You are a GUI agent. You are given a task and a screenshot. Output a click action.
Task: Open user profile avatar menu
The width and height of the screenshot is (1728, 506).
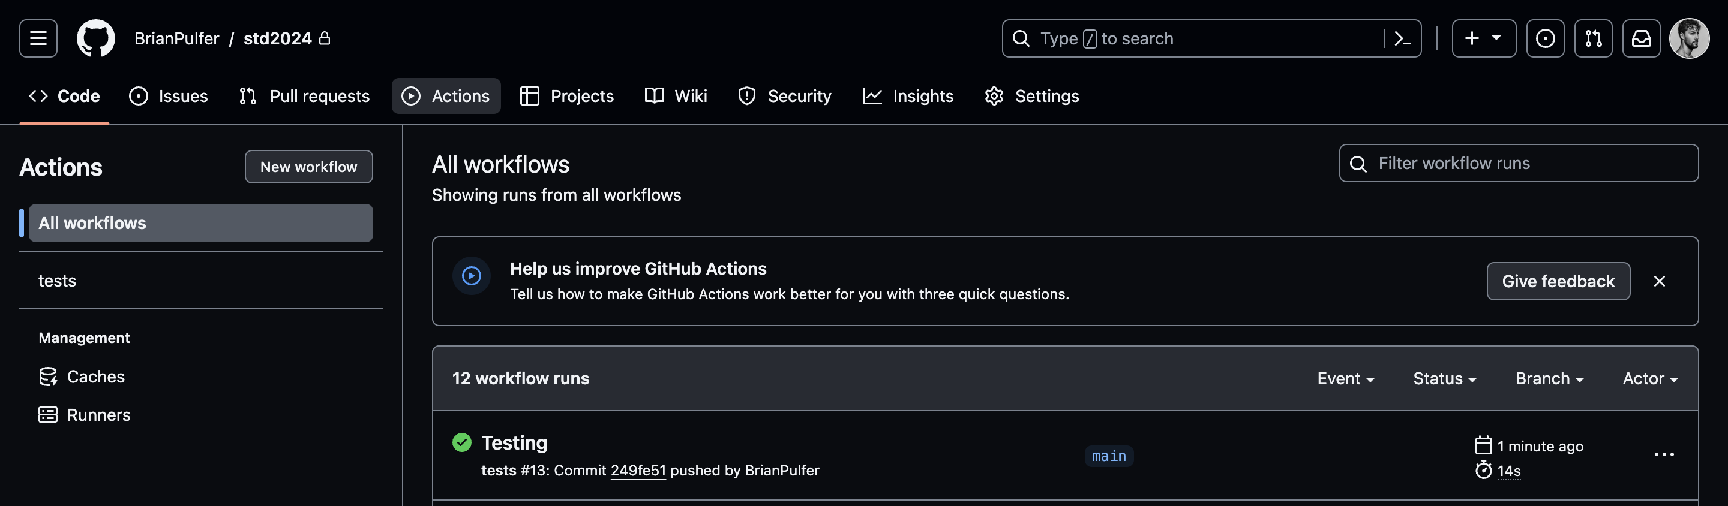(x=1689, y=38)
